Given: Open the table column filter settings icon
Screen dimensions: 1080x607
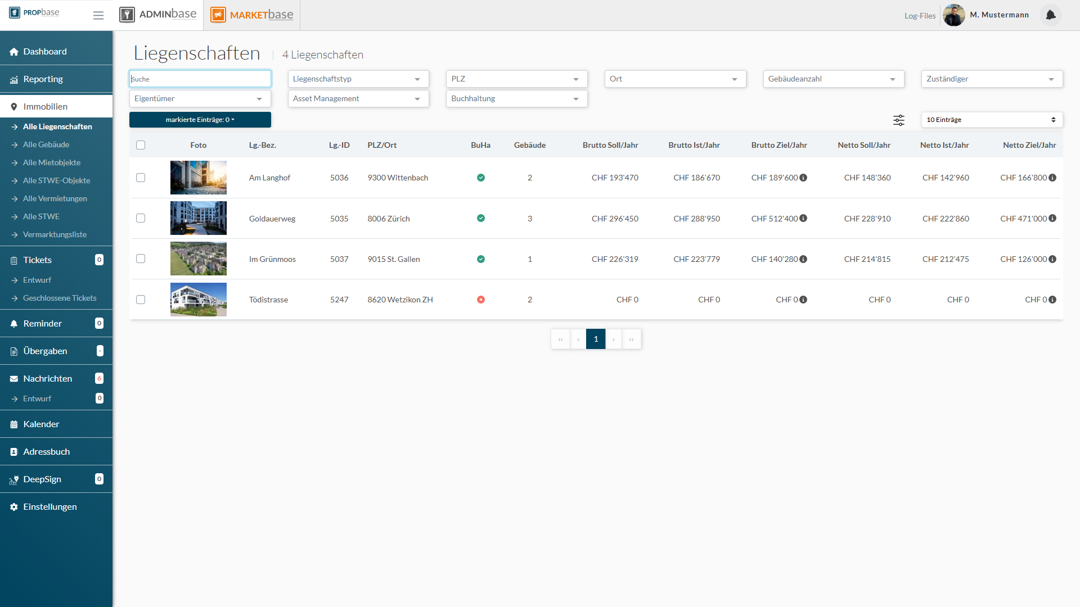Looking at the screenshot, I should tap(899, 120).
